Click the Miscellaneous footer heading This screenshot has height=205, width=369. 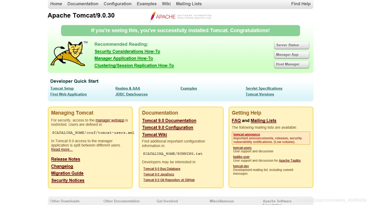click(222, 201)
